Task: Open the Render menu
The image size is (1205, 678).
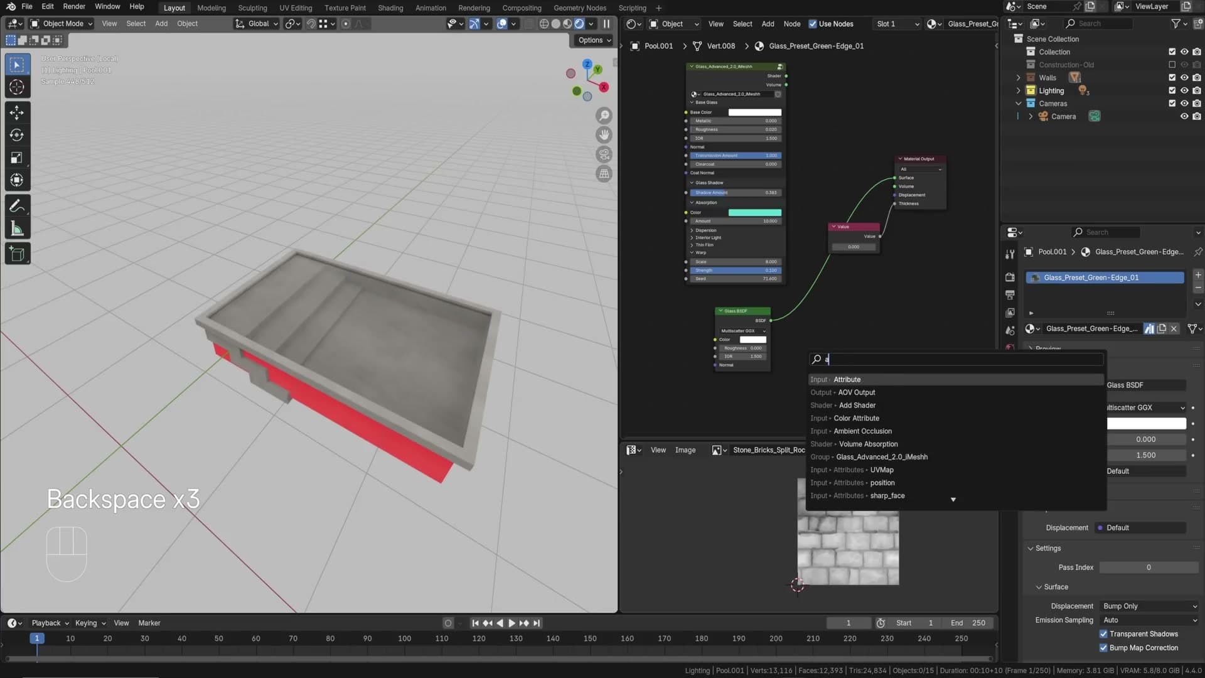Action: point(74,6)
